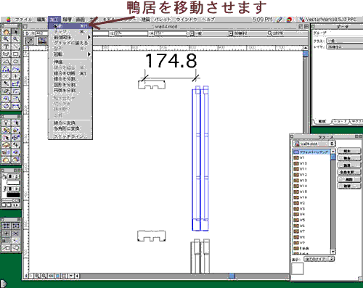Toggle the snap-to-object constraint button
This screenshot has height=288, width=363.
[x=16, y=226]
